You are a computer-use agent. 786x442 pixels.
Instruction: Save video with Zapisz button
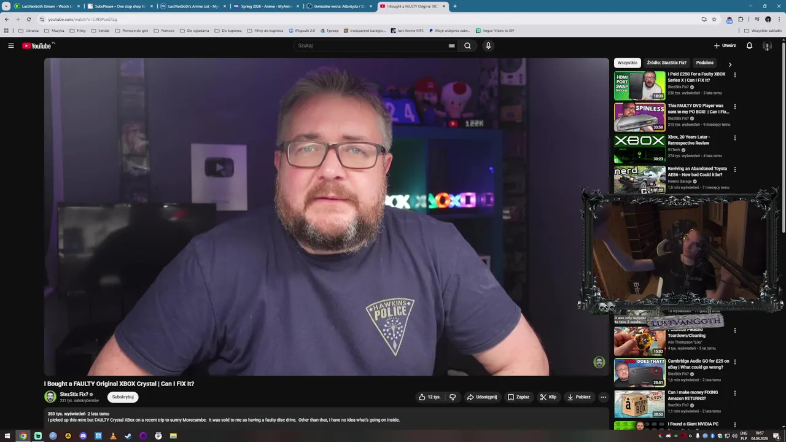(518, 397)
